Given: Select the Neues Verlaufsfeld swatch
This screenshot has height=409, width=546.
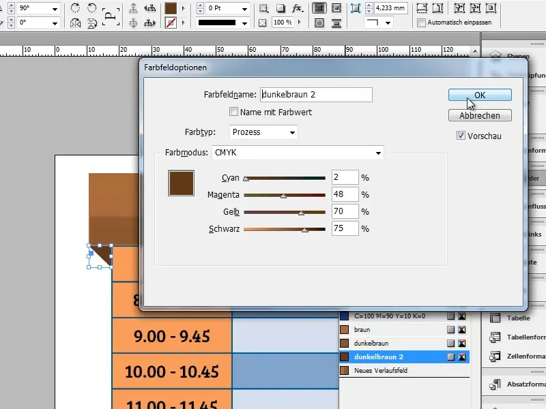Looking at the screenshot, I should tap(404, 370).
